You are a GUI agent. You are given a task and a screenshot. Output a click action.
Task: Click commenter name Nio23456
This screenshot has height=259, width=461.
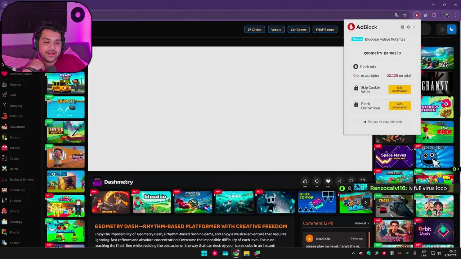pyautogui.click(x=323, y=238)
